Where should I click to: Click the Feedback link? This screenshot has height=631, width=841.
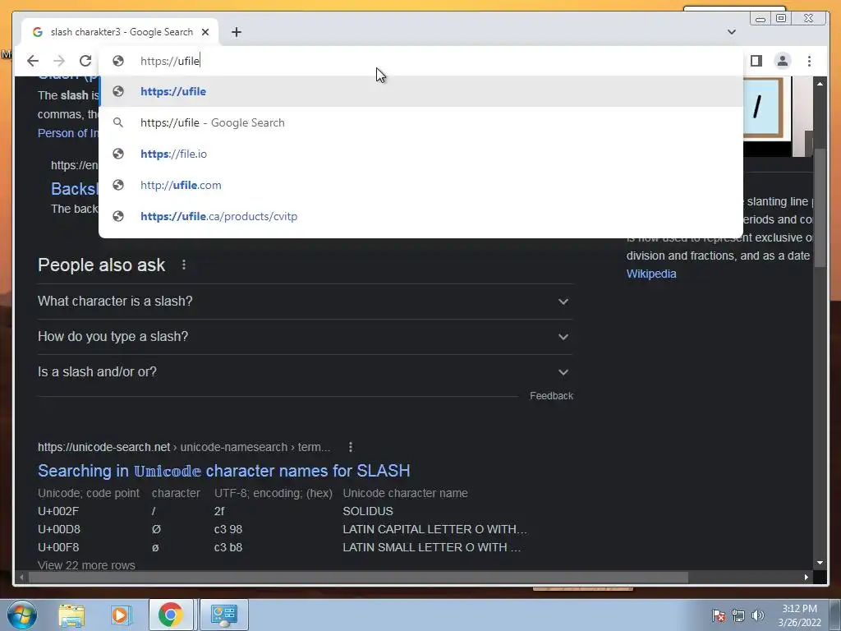click(x=551, y=396)
